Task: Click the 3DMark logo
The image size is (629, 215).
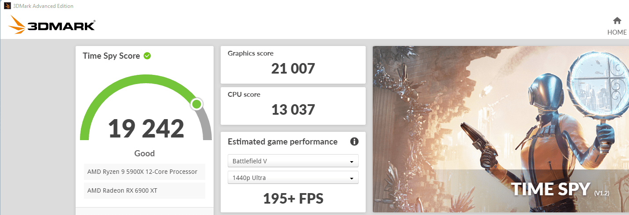Action: [52, 25]
